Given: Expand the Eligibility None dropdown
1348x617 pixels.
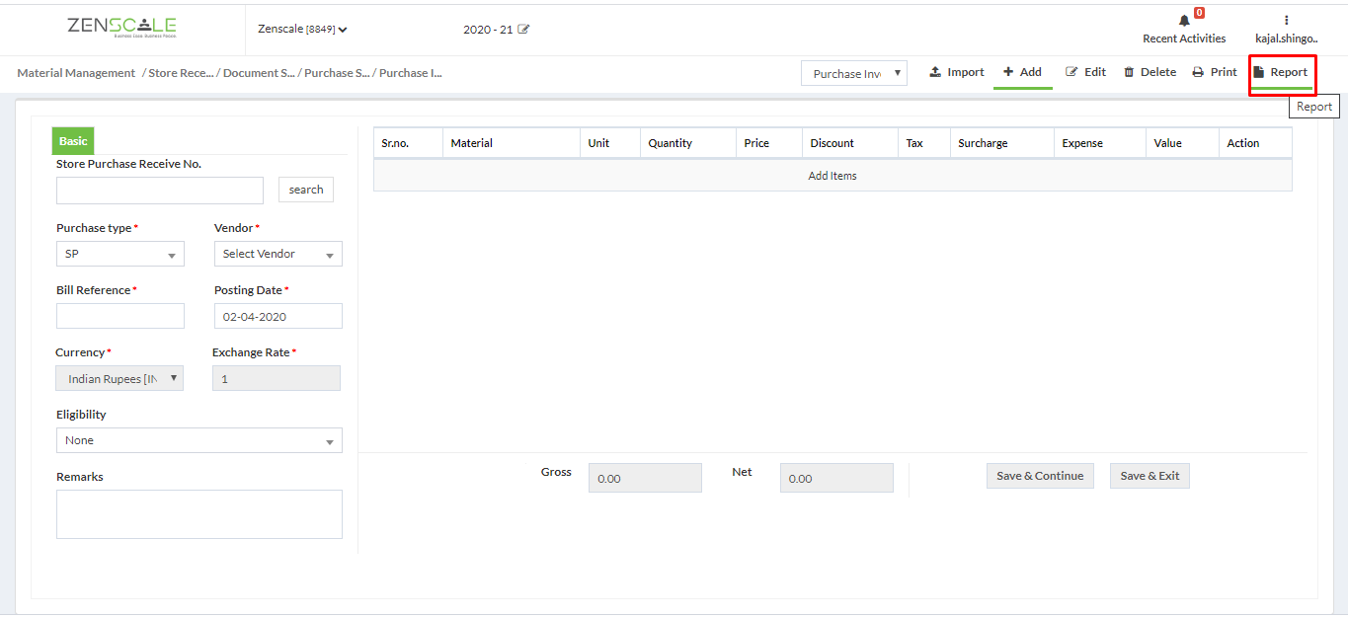Looking at the screenshot, I should pyautogui.click(x=199, y=440).
